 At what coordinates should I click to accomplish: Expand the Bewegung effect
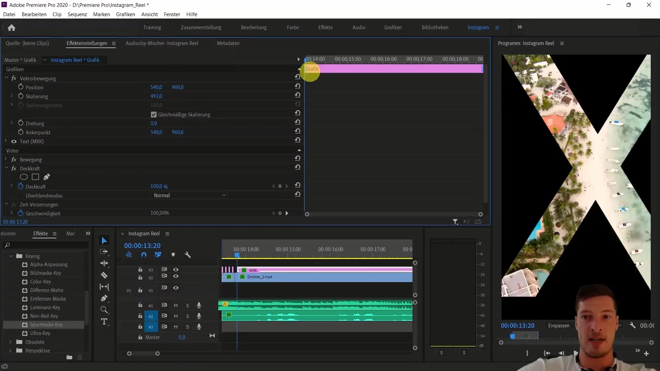(6, 159)
